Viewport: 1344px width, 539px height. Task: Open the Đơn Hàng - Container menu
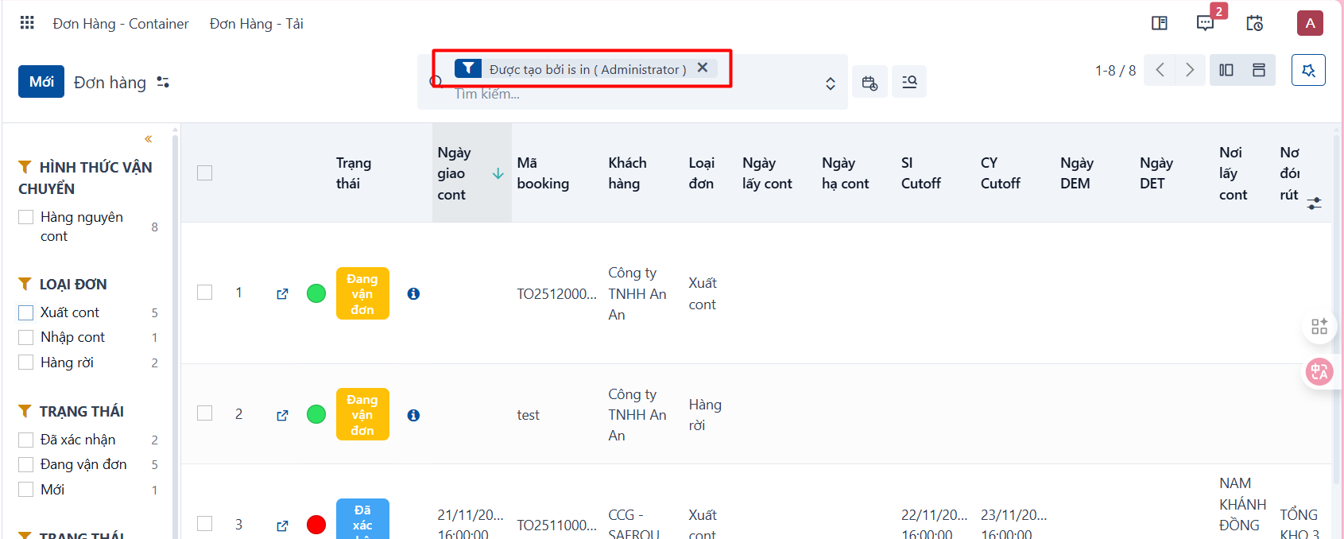(x=121, y=24)
